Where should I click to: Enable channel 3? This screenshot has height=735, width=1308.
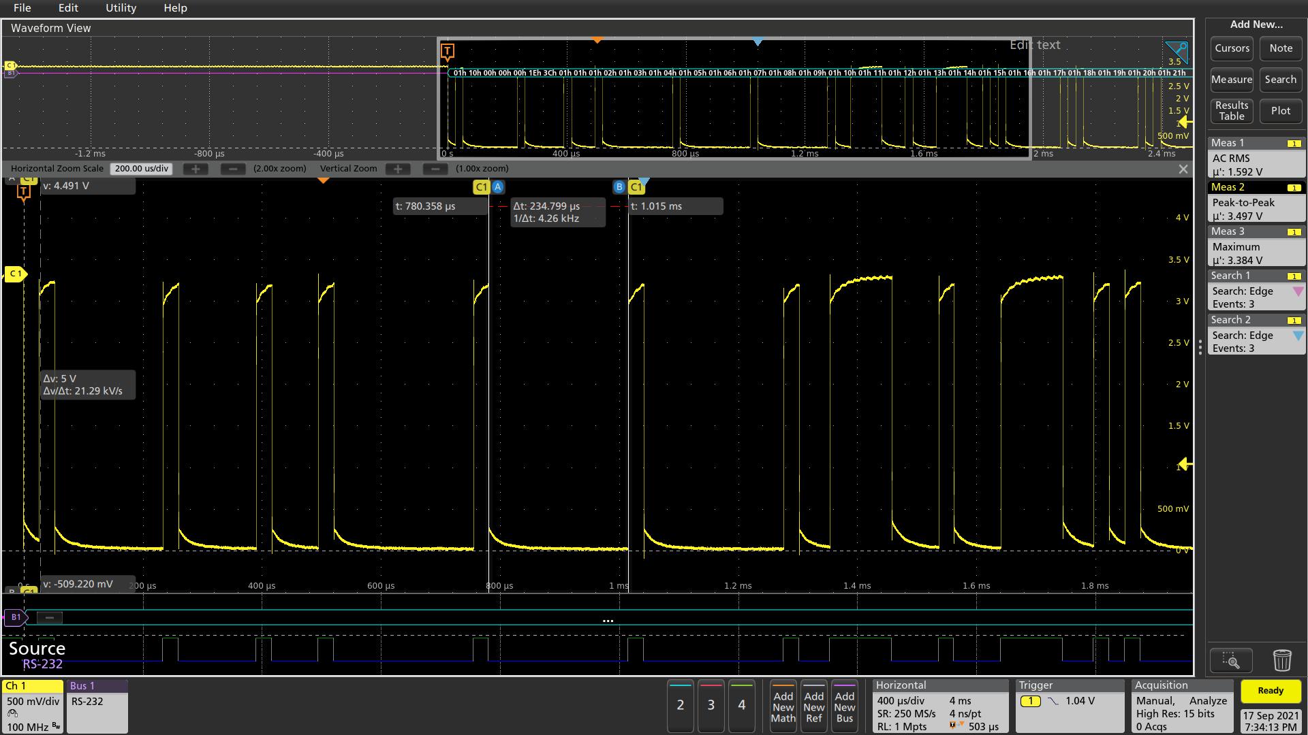coord(711,706)
